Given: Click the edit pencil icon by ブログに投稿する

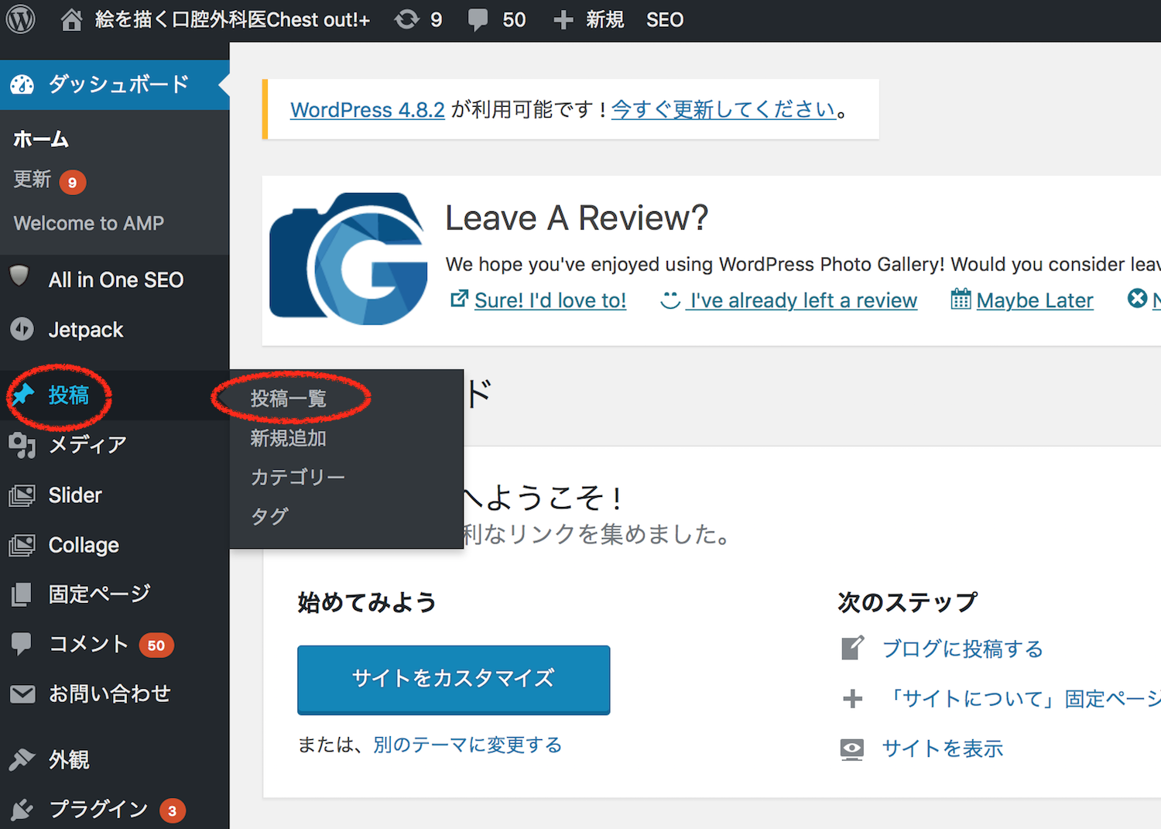Looking at the screenshot, I should click(852, 648).
